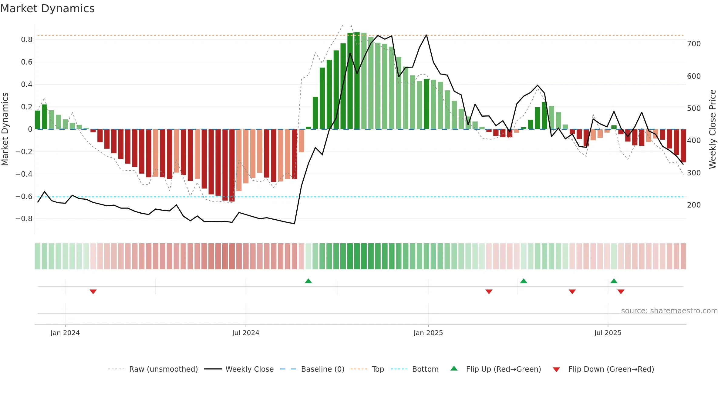Click the last dark red bar on the right

pyautogui.click(x=683, y=146)
